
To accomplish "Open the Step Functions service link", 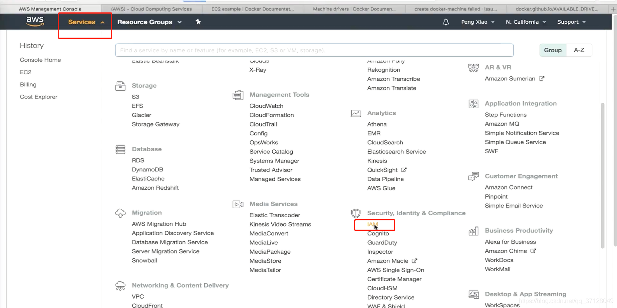I will (506, 115).
